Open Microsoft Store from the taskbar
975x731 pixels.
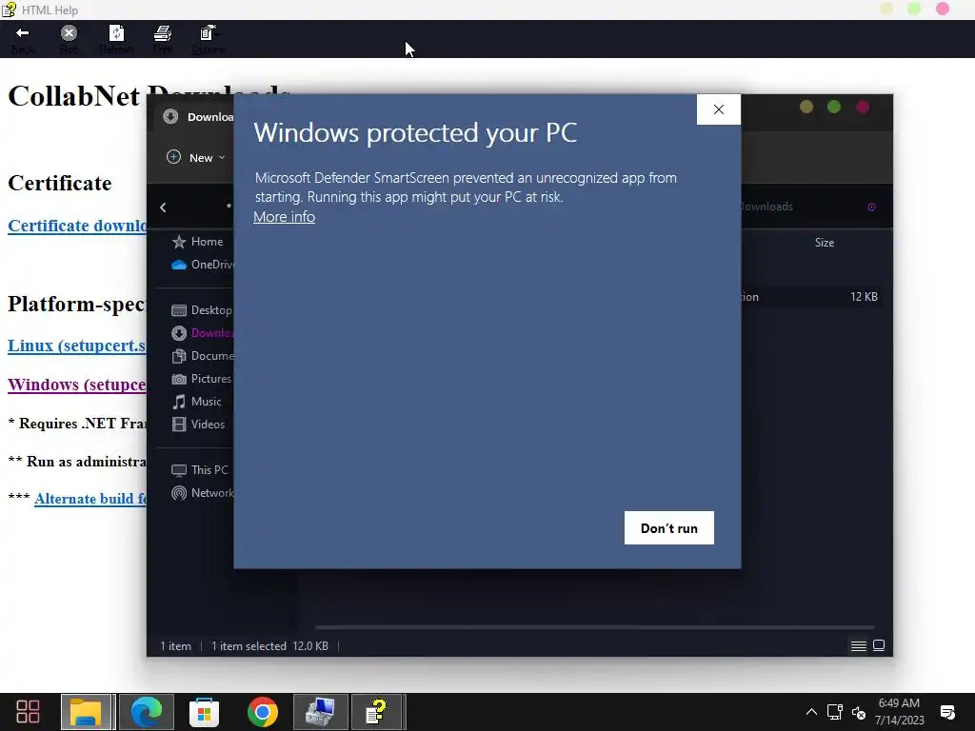click(204, 712)
